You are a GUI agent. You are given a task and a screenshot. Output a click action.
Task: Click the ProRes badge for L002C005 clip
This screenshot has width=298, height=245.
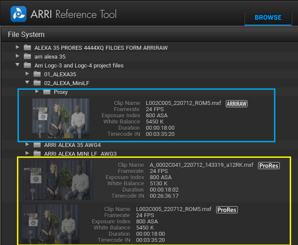pyautogui.click(x=227, y=210)
